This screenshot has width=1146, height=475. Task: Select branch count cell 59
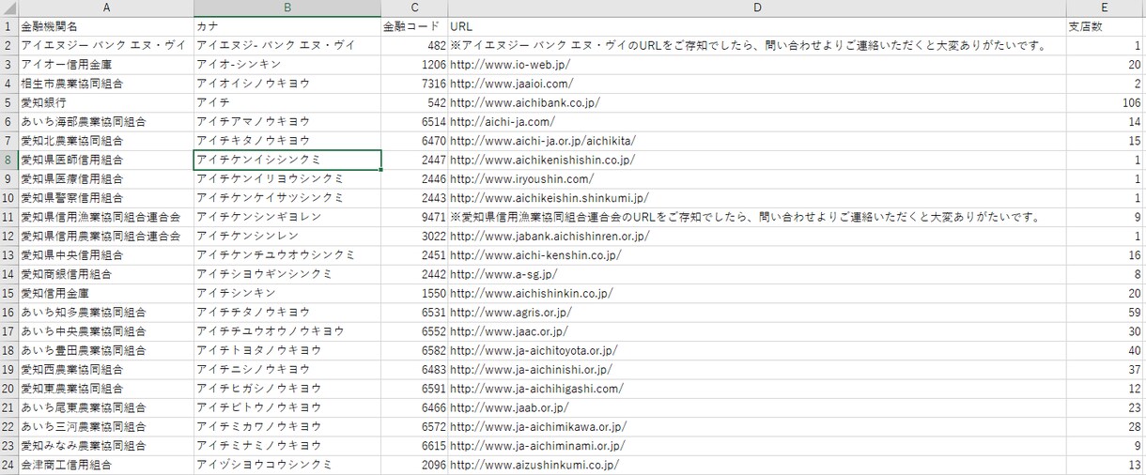point(1106,312)
